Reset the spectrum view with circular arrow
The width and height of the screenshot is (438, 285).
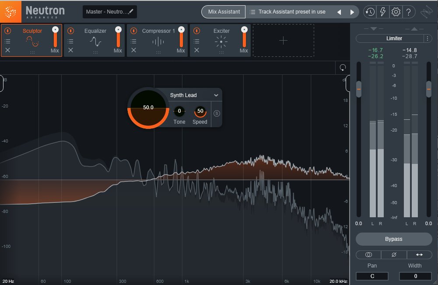tap(343, 68)
